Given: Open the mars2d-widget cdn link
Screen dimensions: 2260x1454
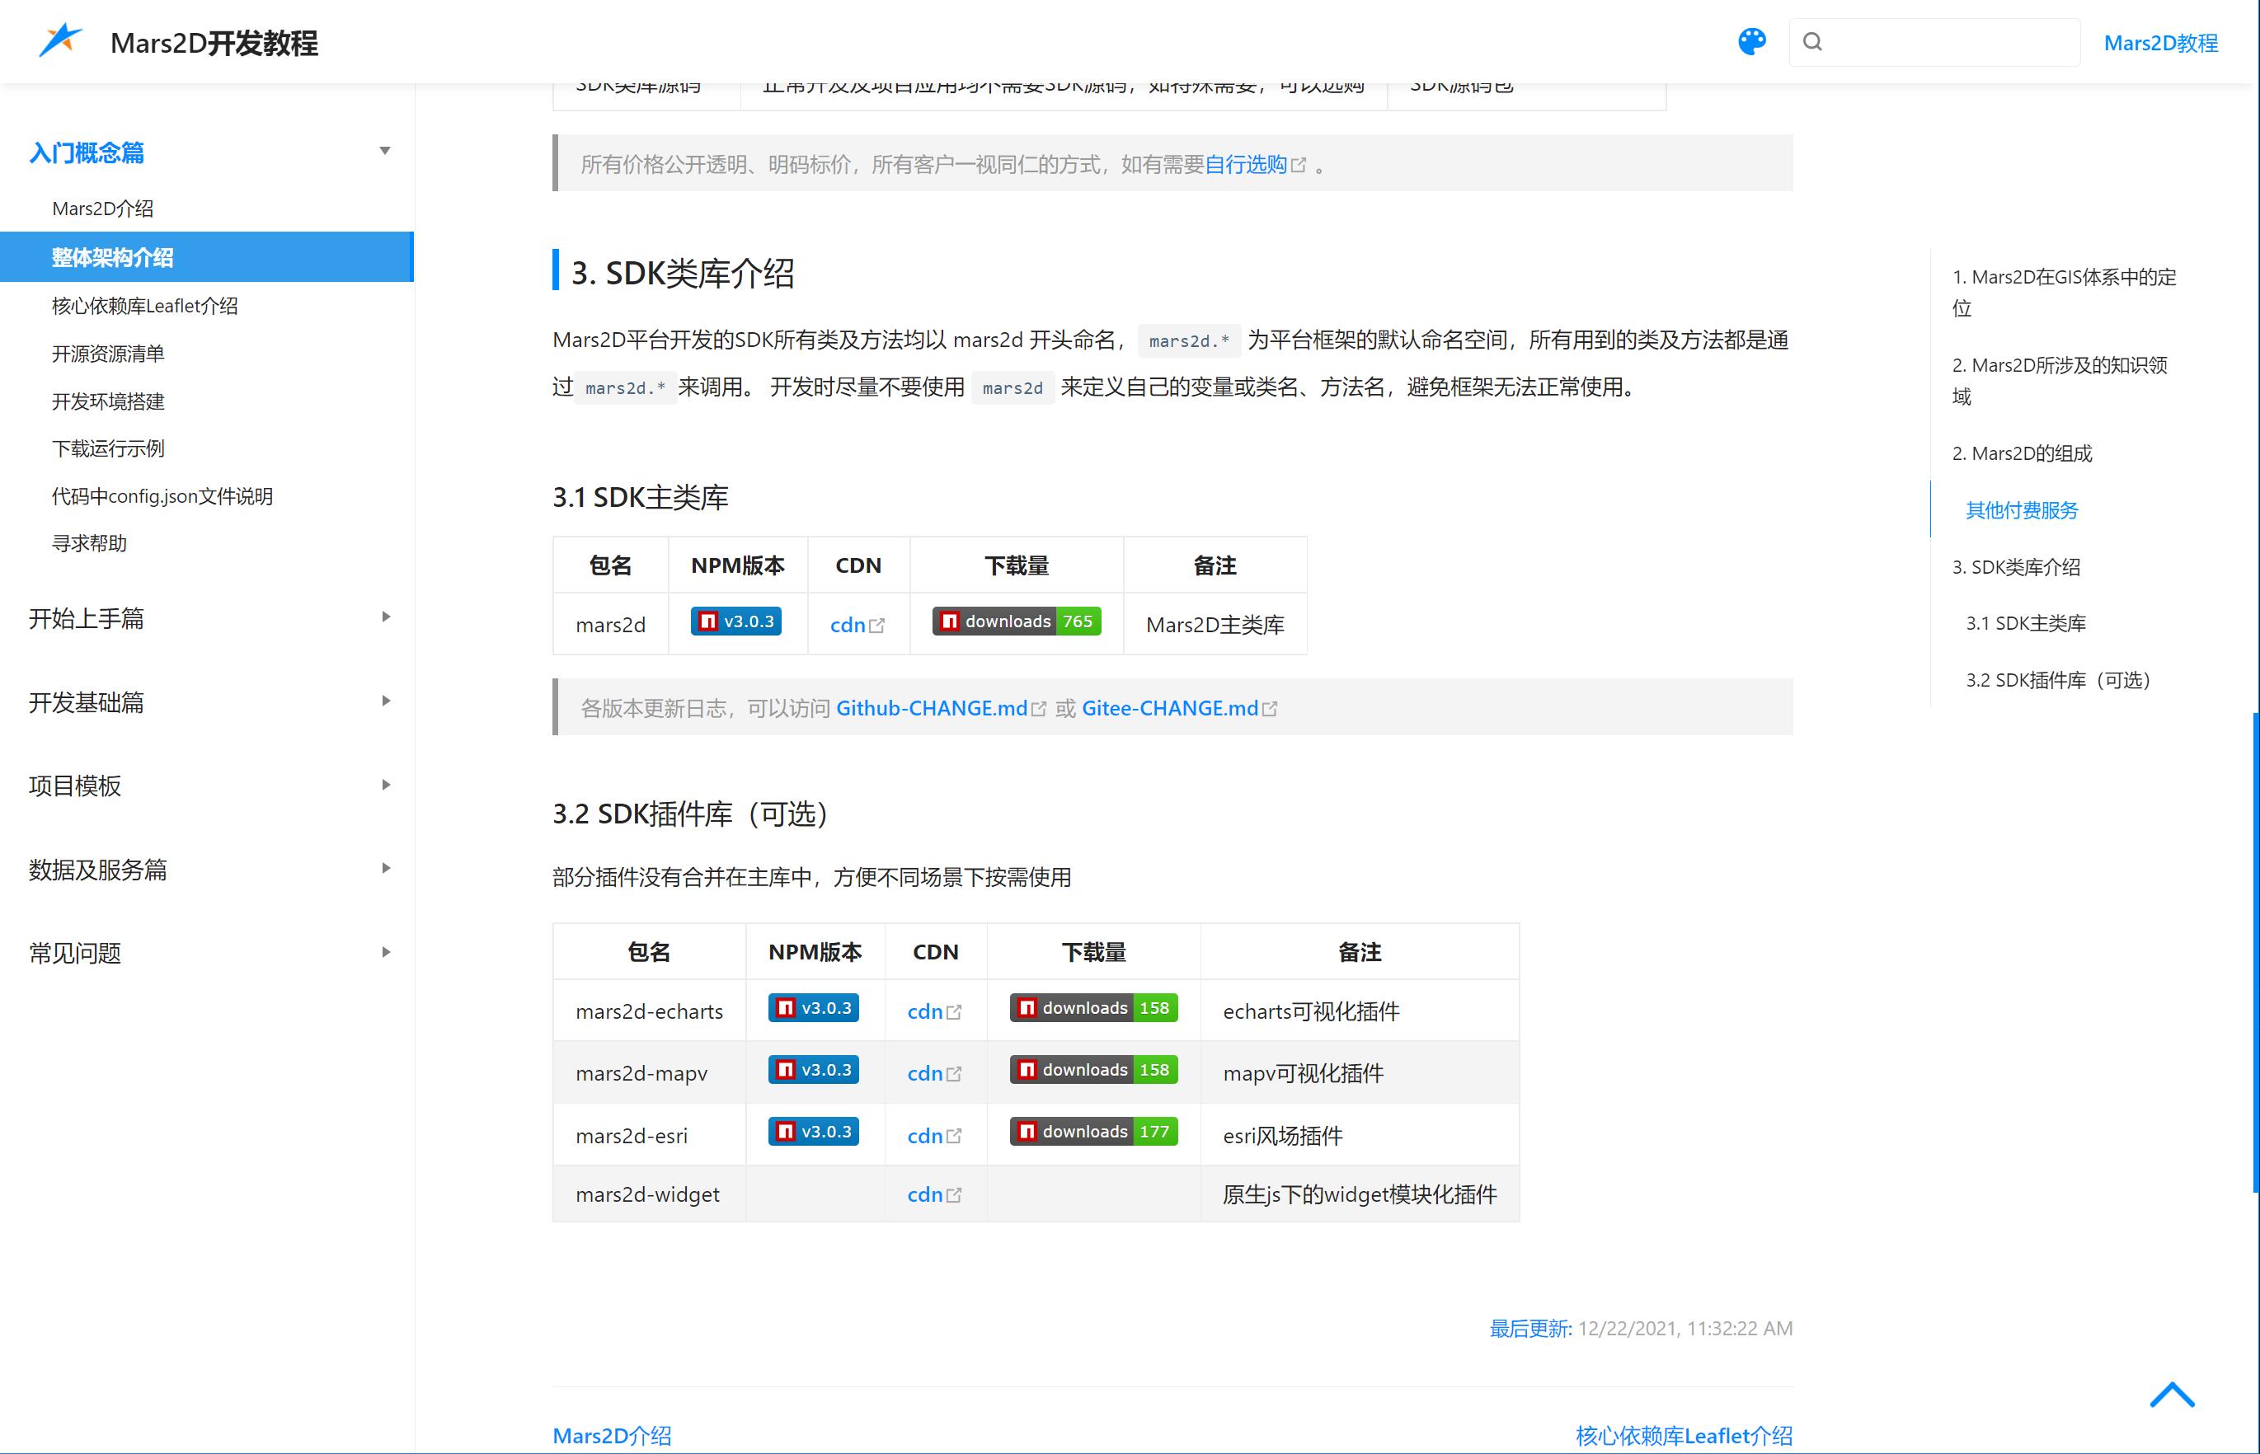Looking at the screenshot, I should [x=934, y=1194].
